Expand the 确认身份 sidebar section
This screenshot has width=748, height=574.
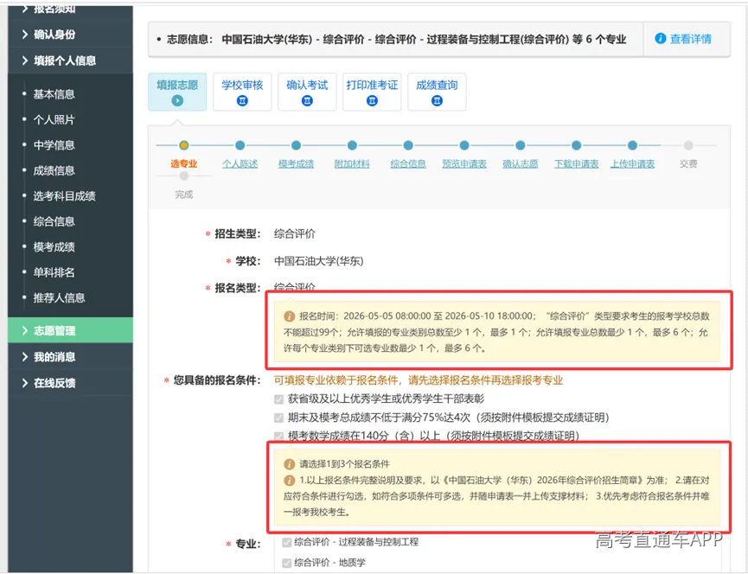(70, 35)
